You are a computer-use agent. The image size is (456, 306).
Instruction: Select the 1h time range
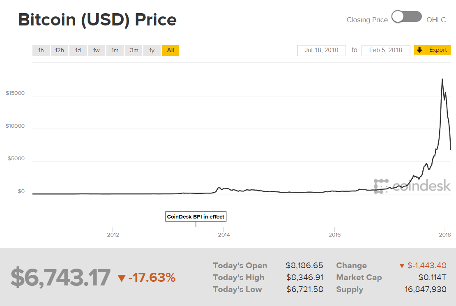pyautogui.click(x=41, y=51)
